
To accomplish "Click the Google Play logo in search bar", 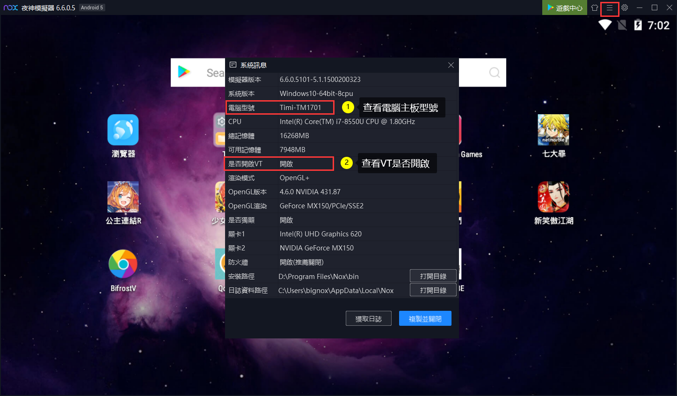I will tap(184, 72).
